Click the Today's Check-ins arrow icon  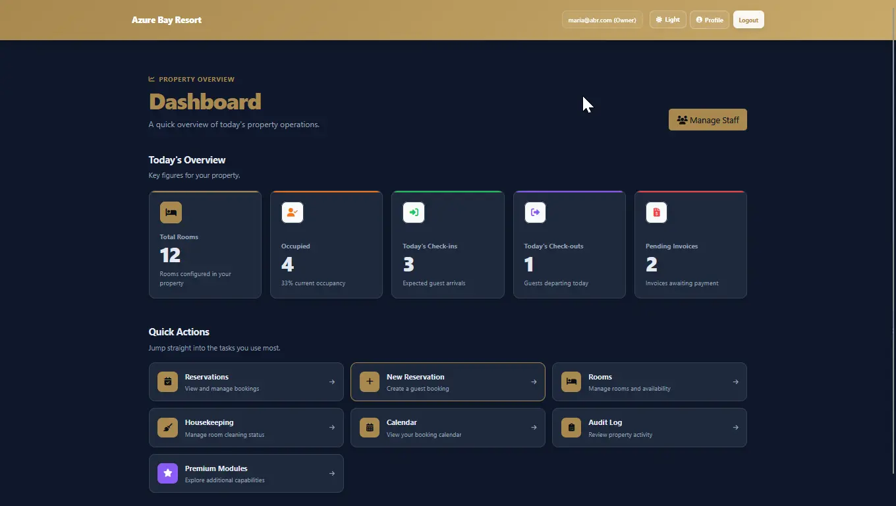pos(414,212)
